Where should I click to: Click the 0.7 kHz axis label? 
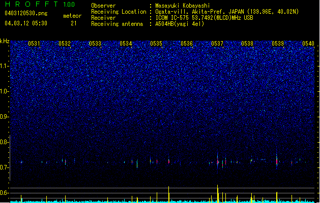pyautogui.click(x=5, y=167)
